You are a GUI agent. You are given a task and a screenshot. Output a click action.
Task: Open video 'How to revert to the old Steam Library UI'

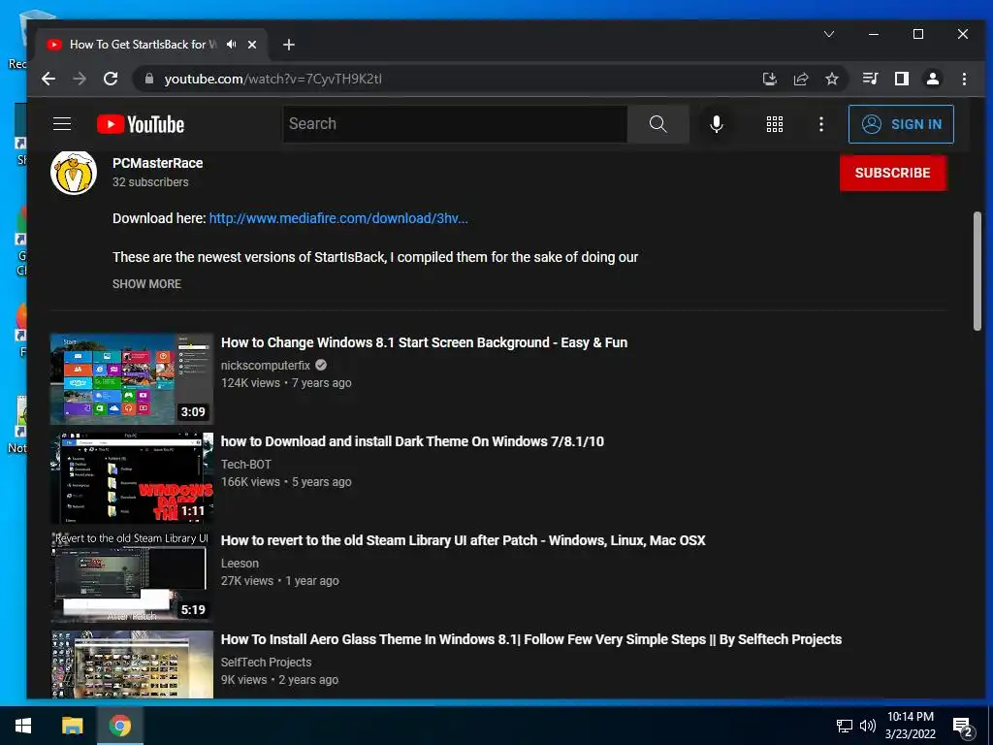[463, 540]
